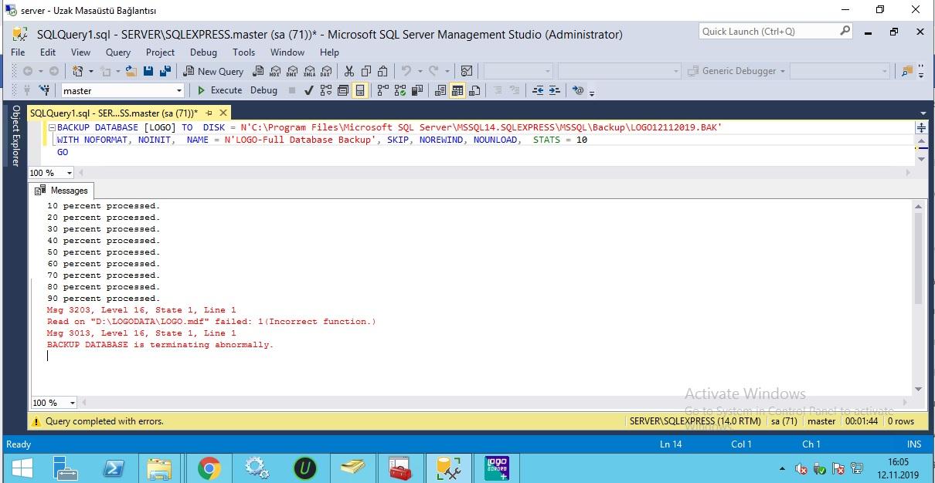This screenshot has height=483, width=935.
Task: Switch to Results to Grid mode
Action: click(457, 90)
